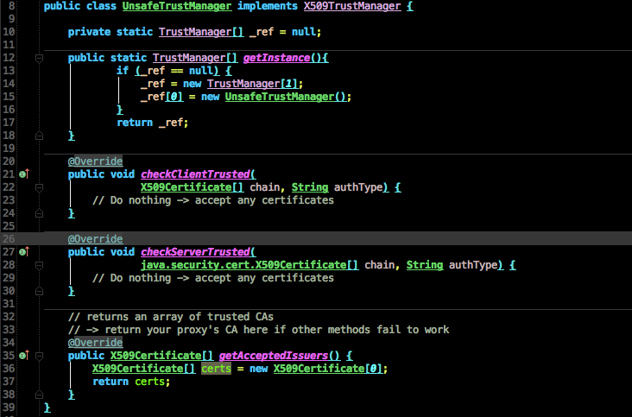
Task: Click the fold end marker on line 30
Action: [x=39, y=291]
